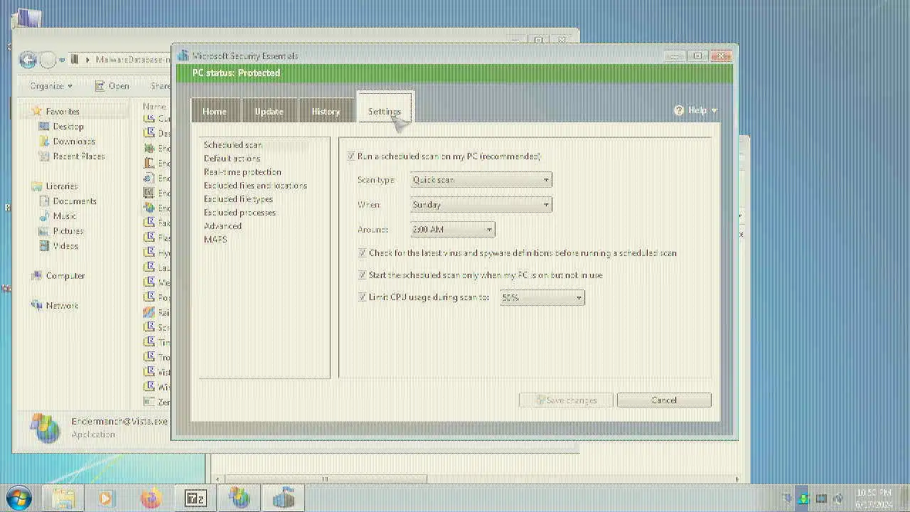Toggle Check for latest definitions before scan
The width and height of the screenshot is (910, 512).
363,253
